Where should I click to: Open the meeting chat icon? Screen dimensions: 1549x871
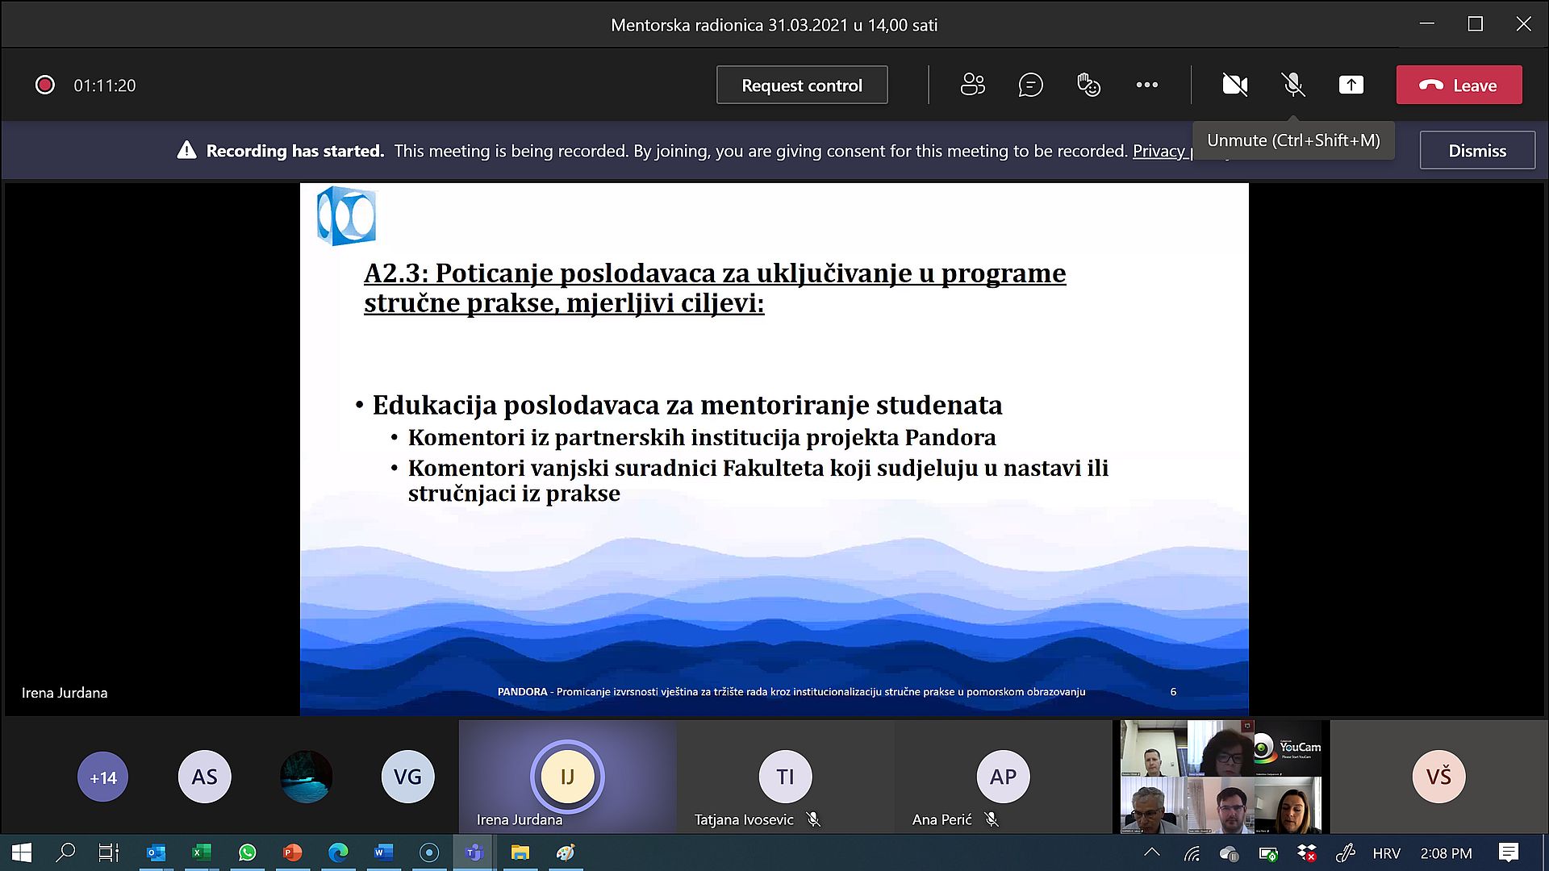pyautogui.click(x=1030, y=85)
